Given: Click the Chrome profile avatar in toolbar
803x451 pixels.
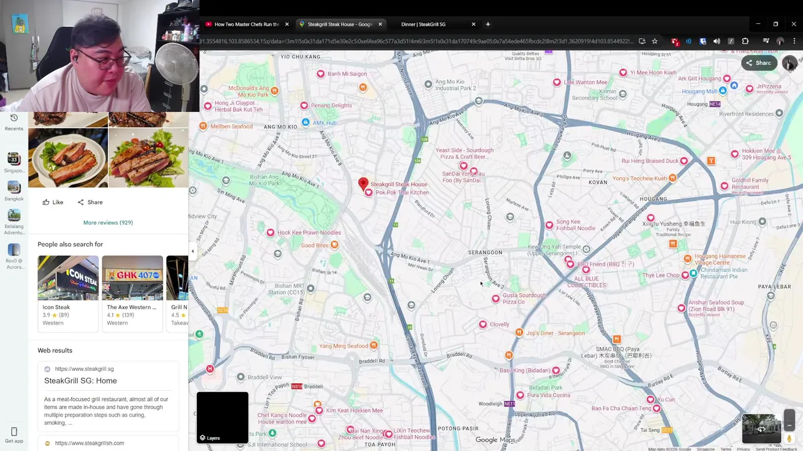Looking at the screenshot, I should pos(780,41).
